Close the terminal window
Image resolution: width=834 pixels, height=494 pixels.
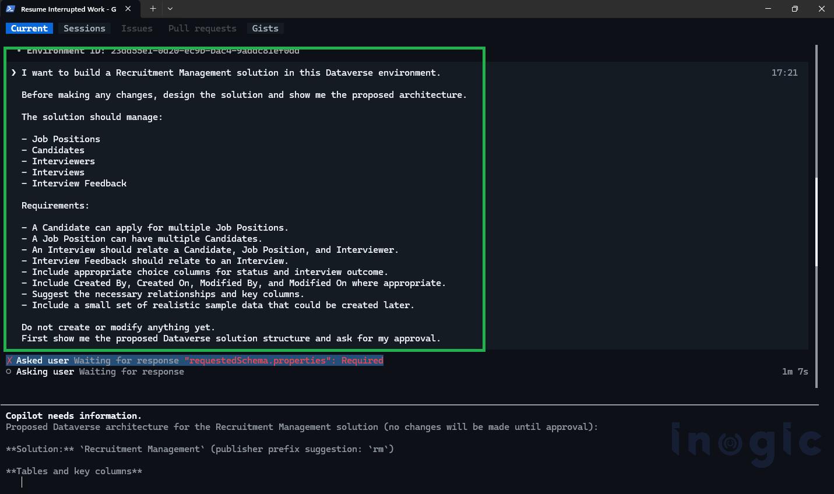coord(822,9)
